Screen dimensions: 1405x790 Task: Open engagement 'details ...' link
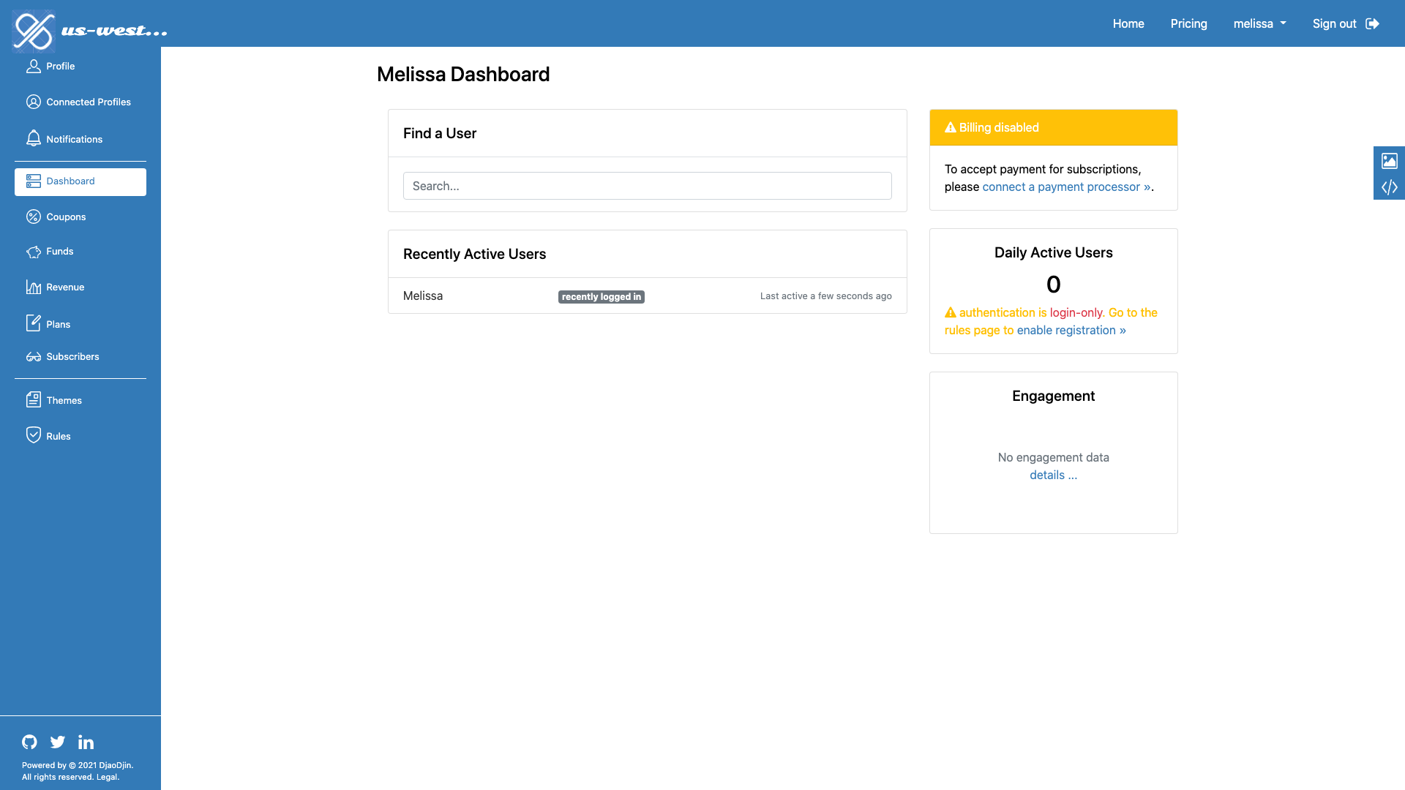click(x=1053, y=475)
